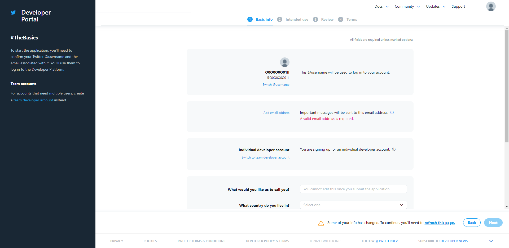Click the Next button
Screen dimensions: 509x248
click(x=493, y=223)
